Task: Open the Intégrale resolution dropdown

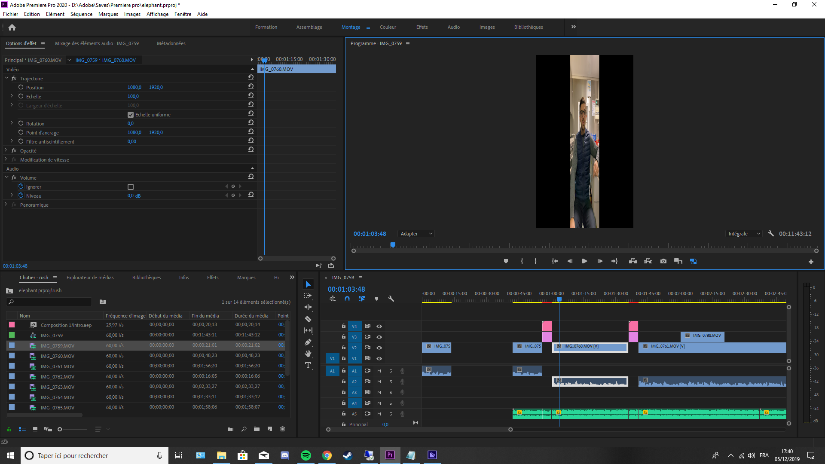Action: pyautogui.click(x=744, y=234)
